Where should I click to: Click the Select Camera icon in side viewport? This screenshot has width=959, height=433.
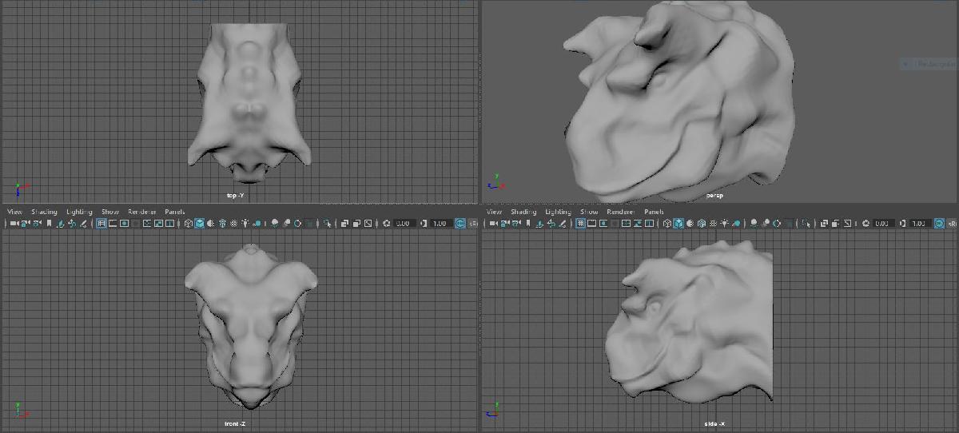(x=491, y=223)
